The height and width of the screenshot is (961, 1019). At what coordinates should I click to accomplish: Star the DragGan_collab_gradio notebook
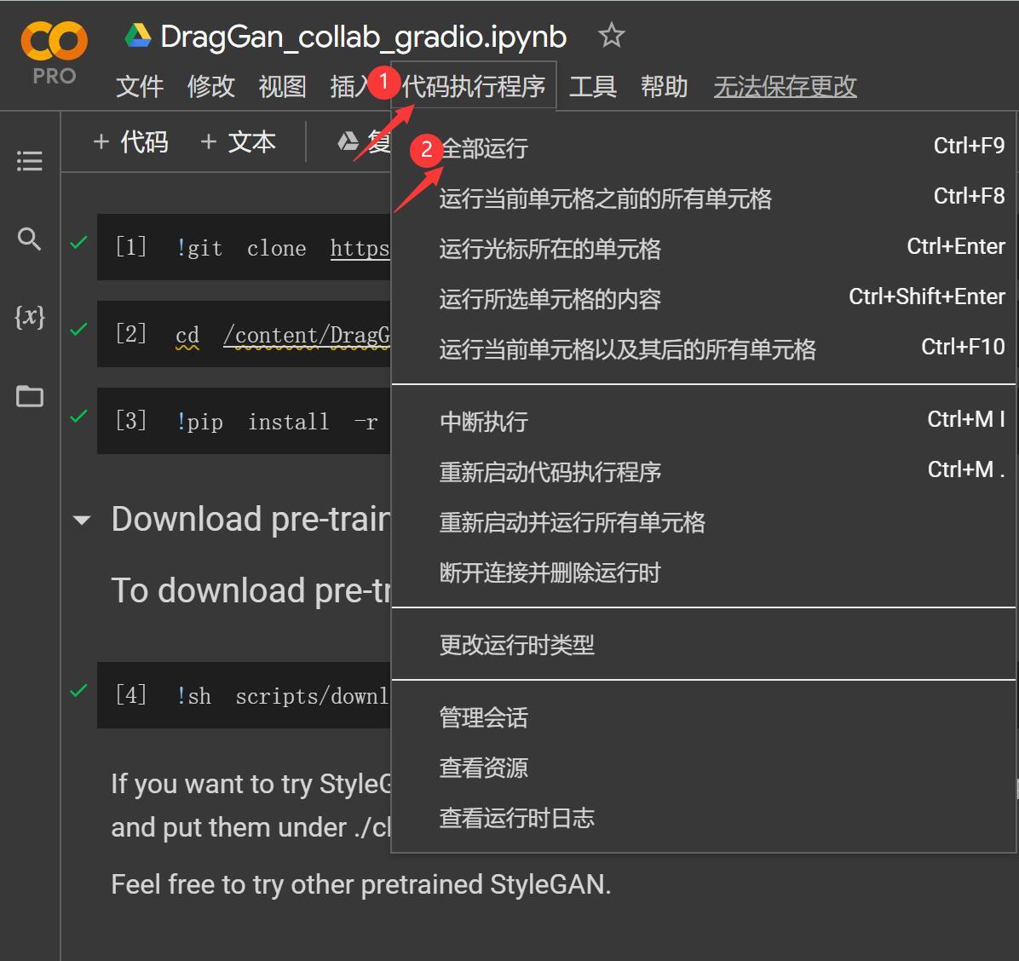(611, 36)
